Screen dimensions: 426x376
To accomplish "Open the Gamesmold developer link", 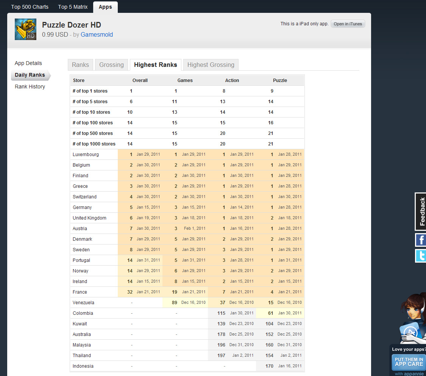I will (97, 35).
